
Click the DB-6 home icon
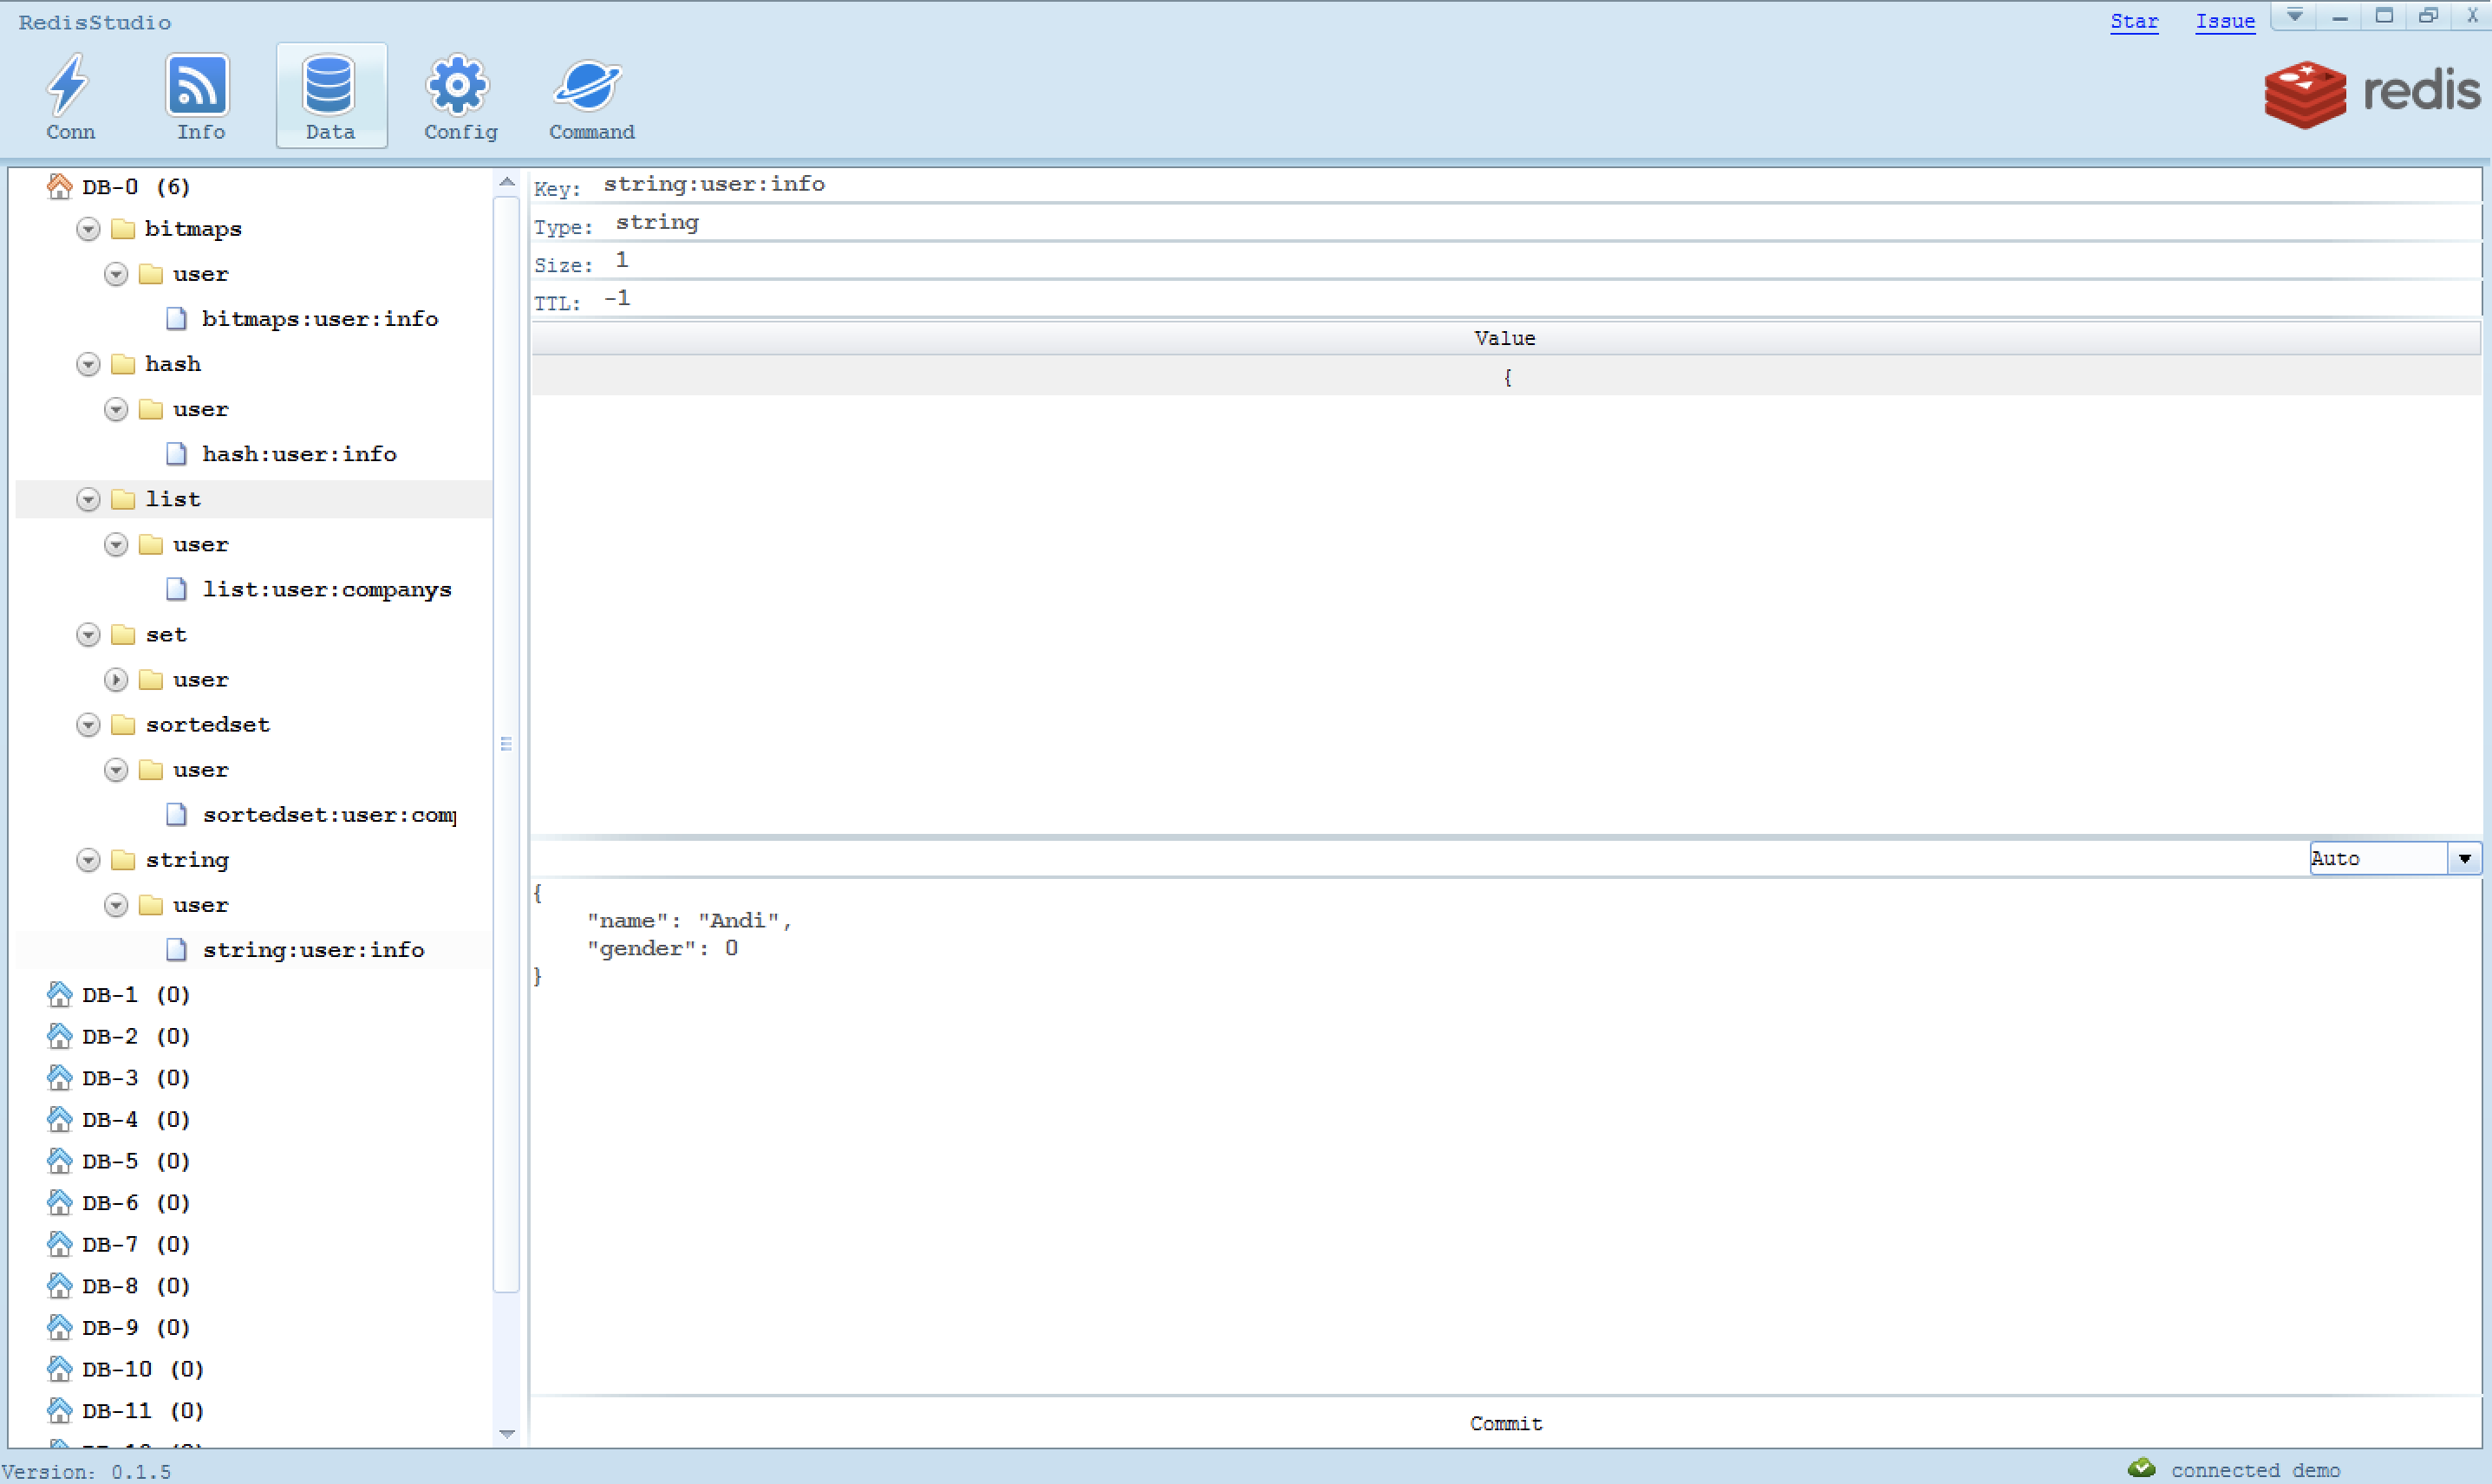click(x=60, y=1202)
